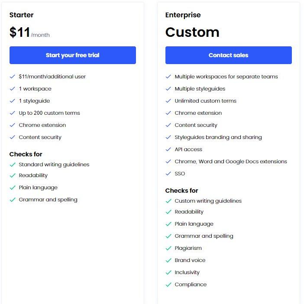Click the Inclusivity feature text
Viewport: 304px width, 304px height.
pos(187,272)
